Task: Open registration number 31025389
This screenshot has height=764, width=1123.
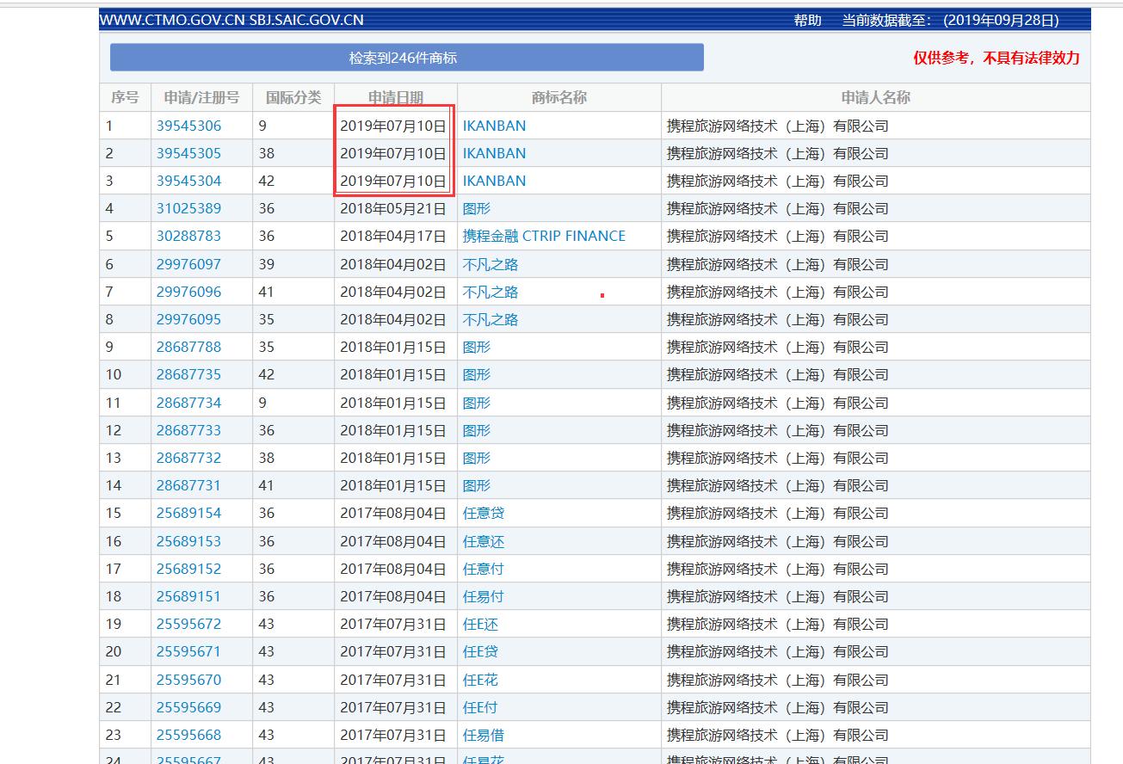Action: tap(188, 208)
